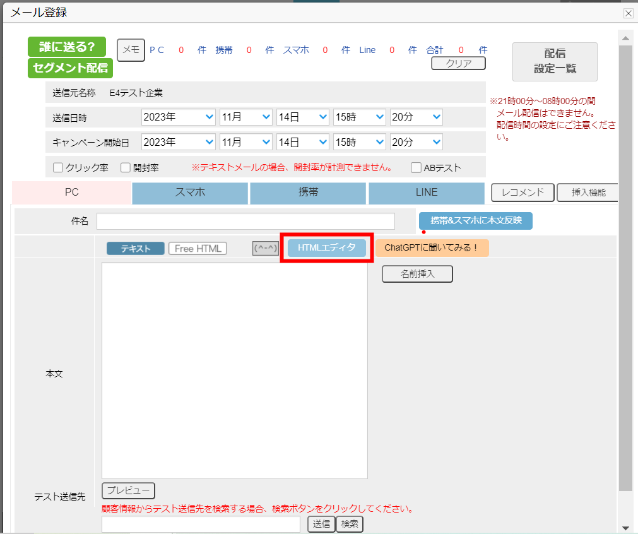Open the 配信設定一覧 button
The width and height of the screenshot is (638, 534).
coord(555,61)
